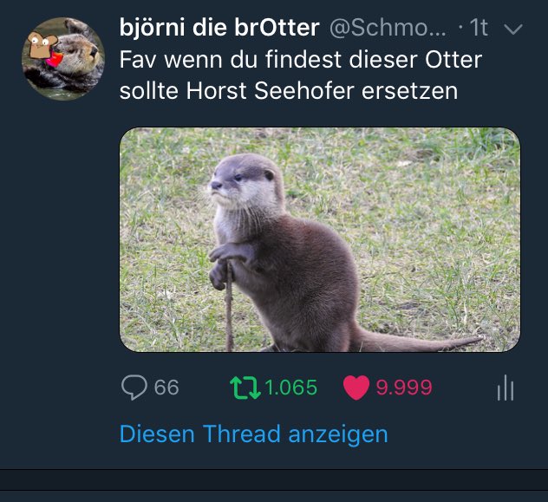The image size is (548, 502).
Task: Unlike the tweet via the red heart
Action: [x=356, y=388]
